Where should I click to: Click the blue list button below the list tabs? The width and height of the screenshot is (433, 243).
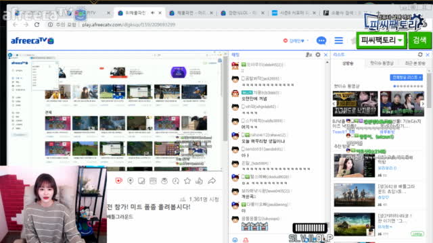406,78
